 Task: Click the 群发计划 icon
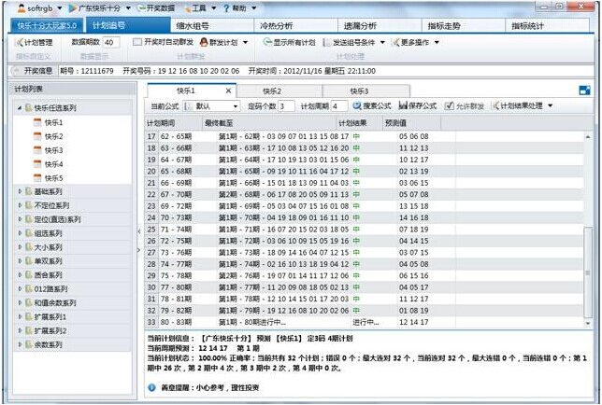click(x=206, y=43)
